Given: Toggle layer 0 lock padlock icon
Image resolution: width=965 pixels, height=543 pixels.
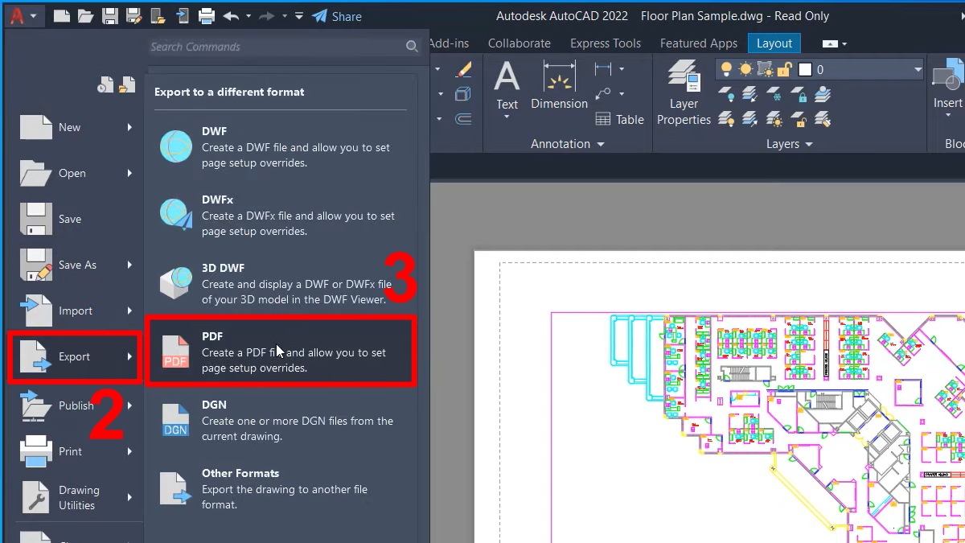Looking at the screenshot, I should pos(786,69).
